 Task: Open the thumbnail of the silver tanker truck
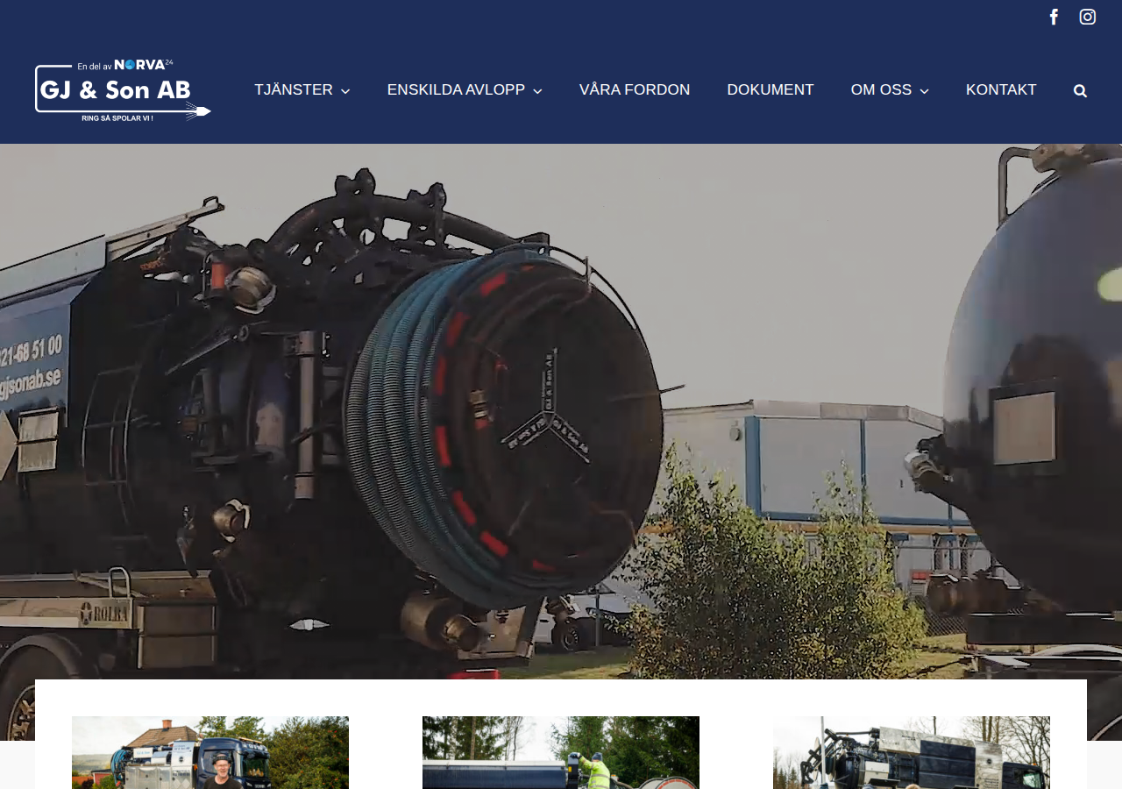912,752
